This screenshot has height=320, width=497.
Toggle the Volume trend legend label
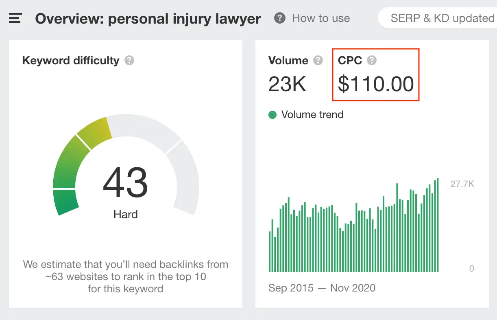312,115
